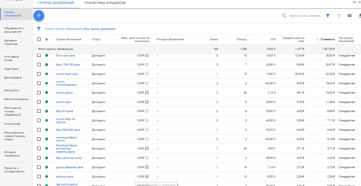Open the status dot dropdown for «купить доску»

click(x=46, y=93)
